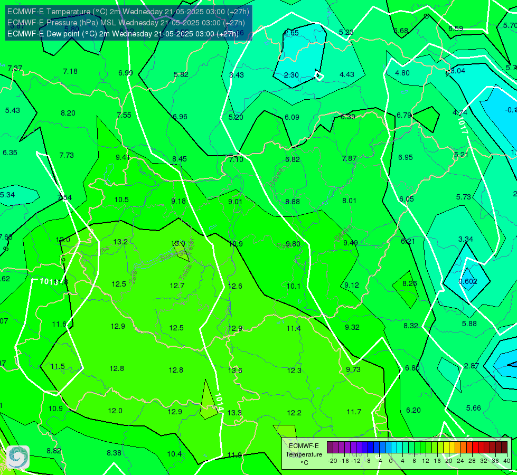Click the 1017 isobar label

463,126
